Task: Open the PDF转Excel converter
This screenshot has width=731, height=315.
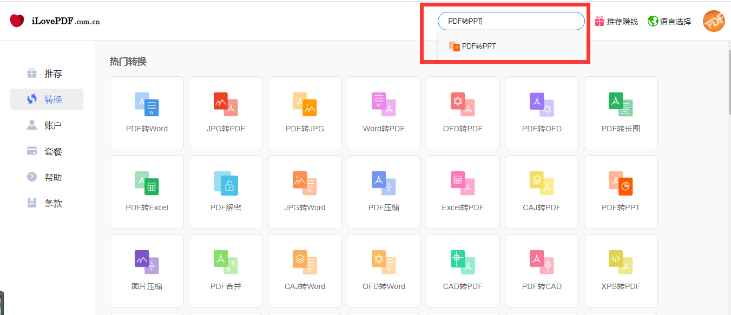Action: [x=147, y=192]
